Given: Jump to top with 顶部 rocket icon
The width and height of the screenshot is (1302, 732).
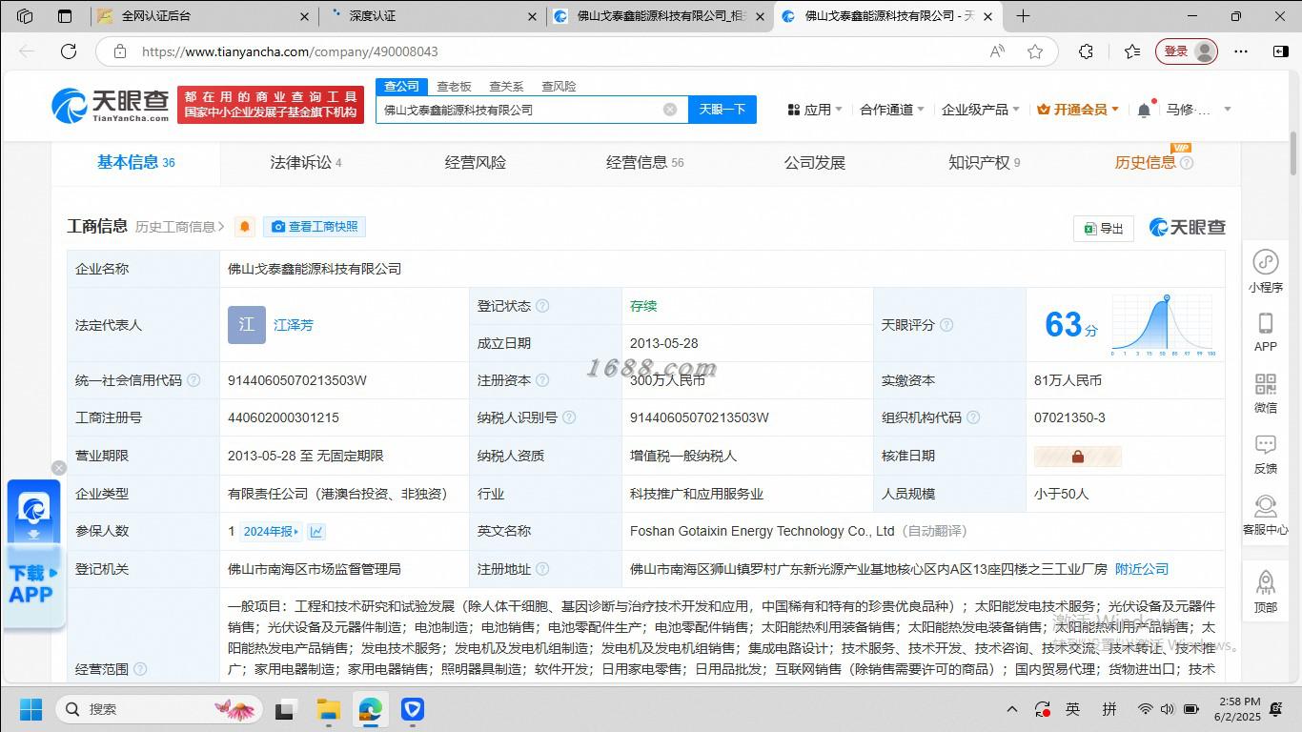Looking at the screenshot, I should point(1265,581).
